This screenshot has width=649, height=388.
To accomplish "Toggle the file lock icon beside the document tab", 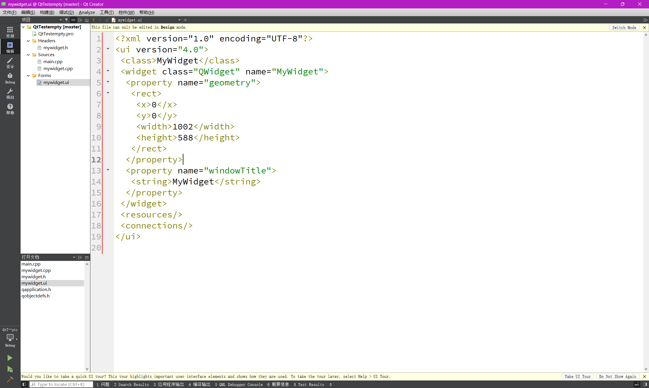I will coord(107,20).
